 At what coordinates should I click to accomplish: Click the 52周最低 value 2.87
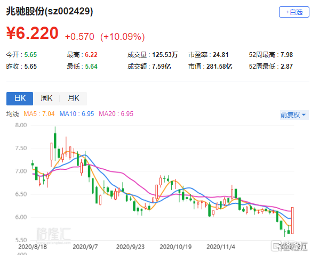pyautogui.click(x=286, y=67)
